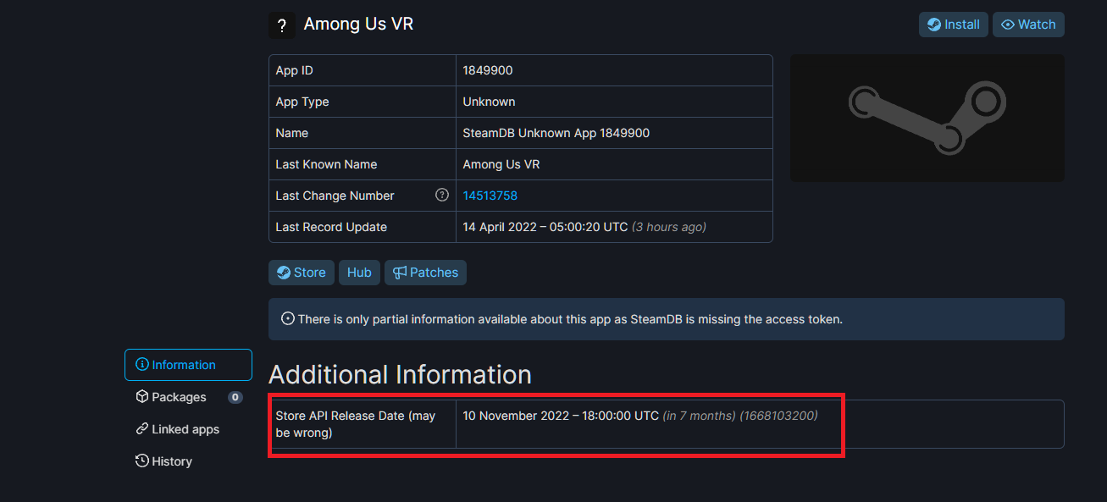Click the unknown app question mark icon
The width and height of the screenshot is (1107, 502).
(x=282, y=25)
